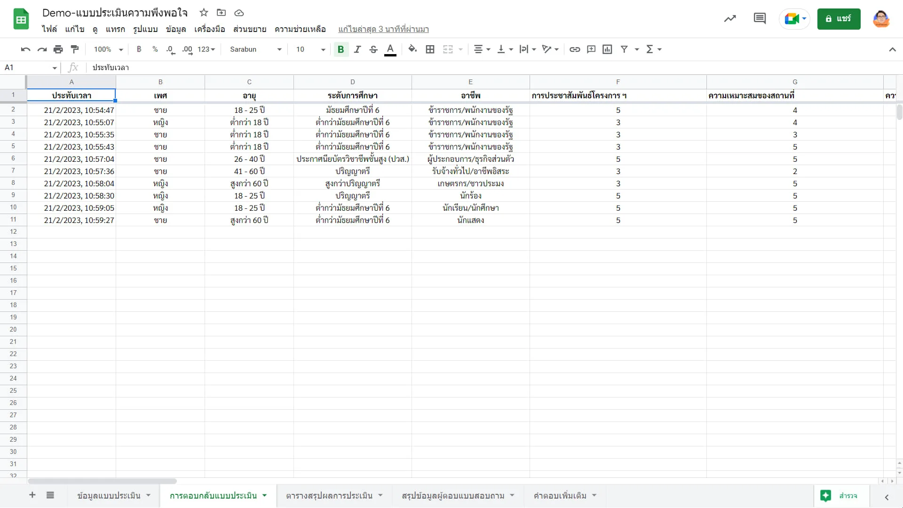
Task: Click the Name Box showing A1
Action: pos(31,68)
